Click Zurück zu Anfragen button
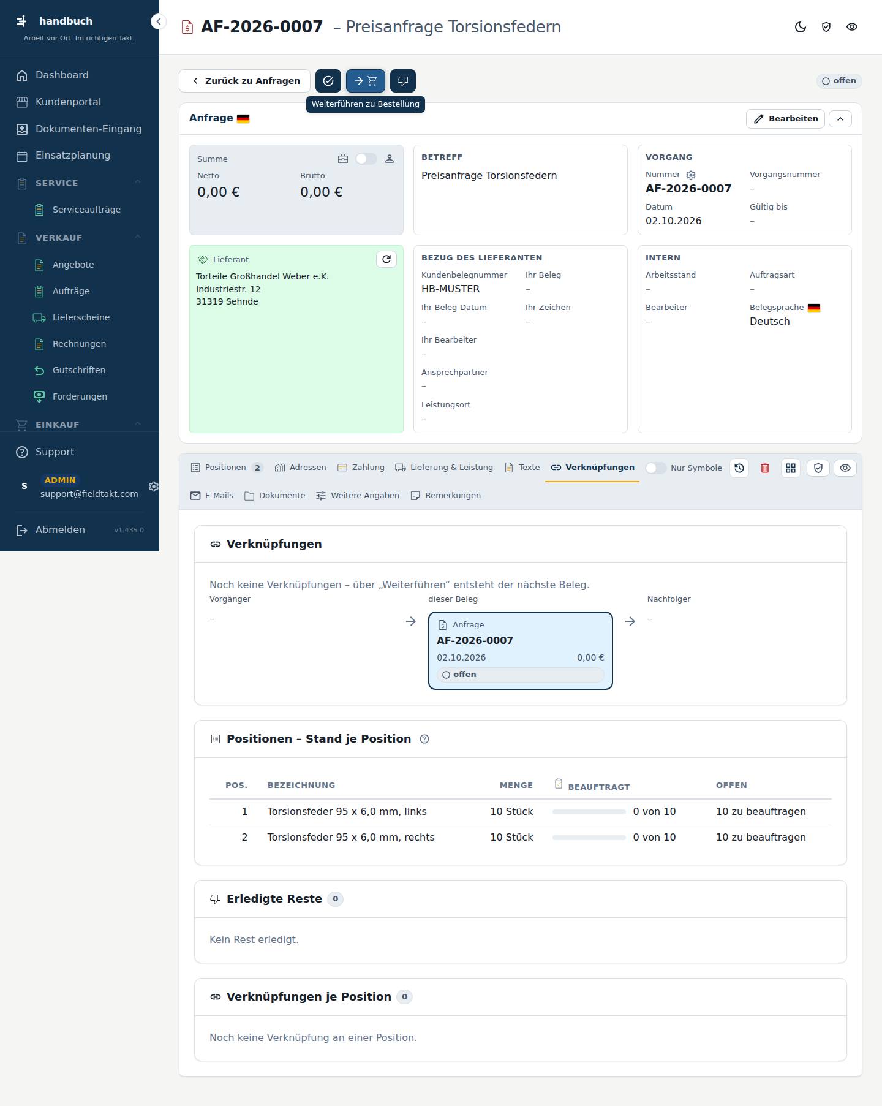Viewport: 882px width, 1106px height. click(245, 81)
